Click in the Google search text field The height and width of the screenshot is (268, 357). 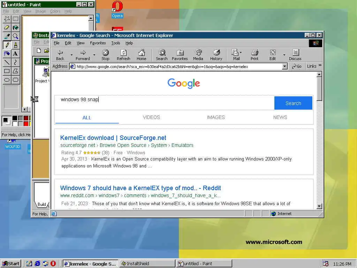(165, 103)
